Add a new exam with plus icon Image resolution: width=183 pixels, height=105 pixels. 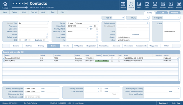click(x=23, y=52)
